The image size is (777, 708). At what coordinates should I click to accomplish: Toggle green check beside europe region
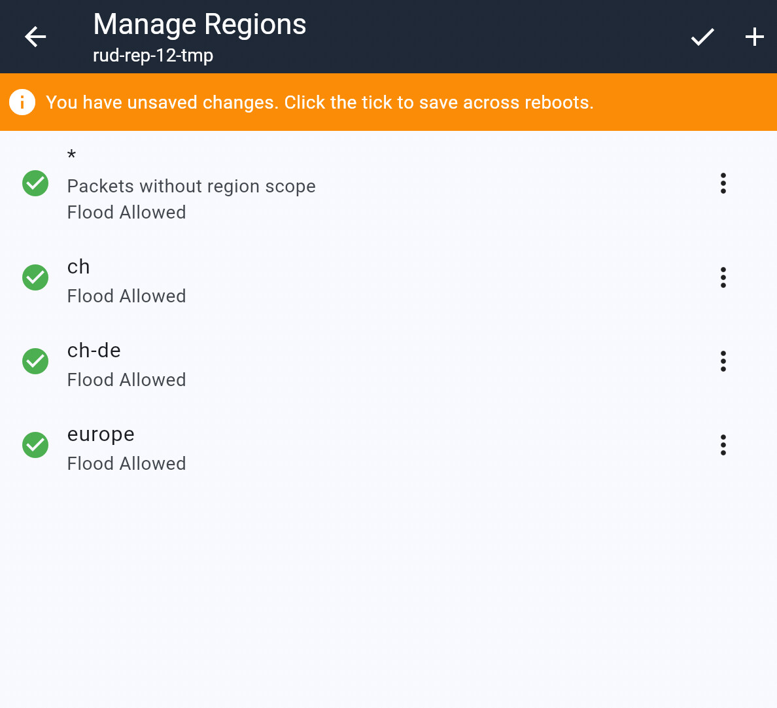pos(35,445)
